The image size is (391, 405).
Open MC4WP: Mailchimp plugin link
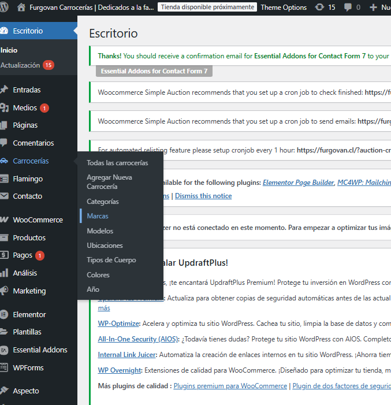click(x=364, y=183)
